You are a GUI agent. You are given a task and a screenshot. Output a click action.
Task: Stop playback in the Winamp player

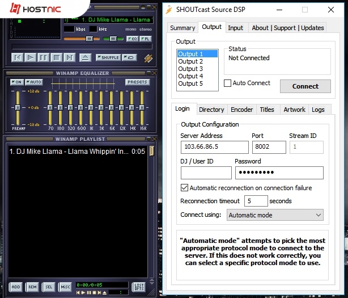[x=57, y=57]
